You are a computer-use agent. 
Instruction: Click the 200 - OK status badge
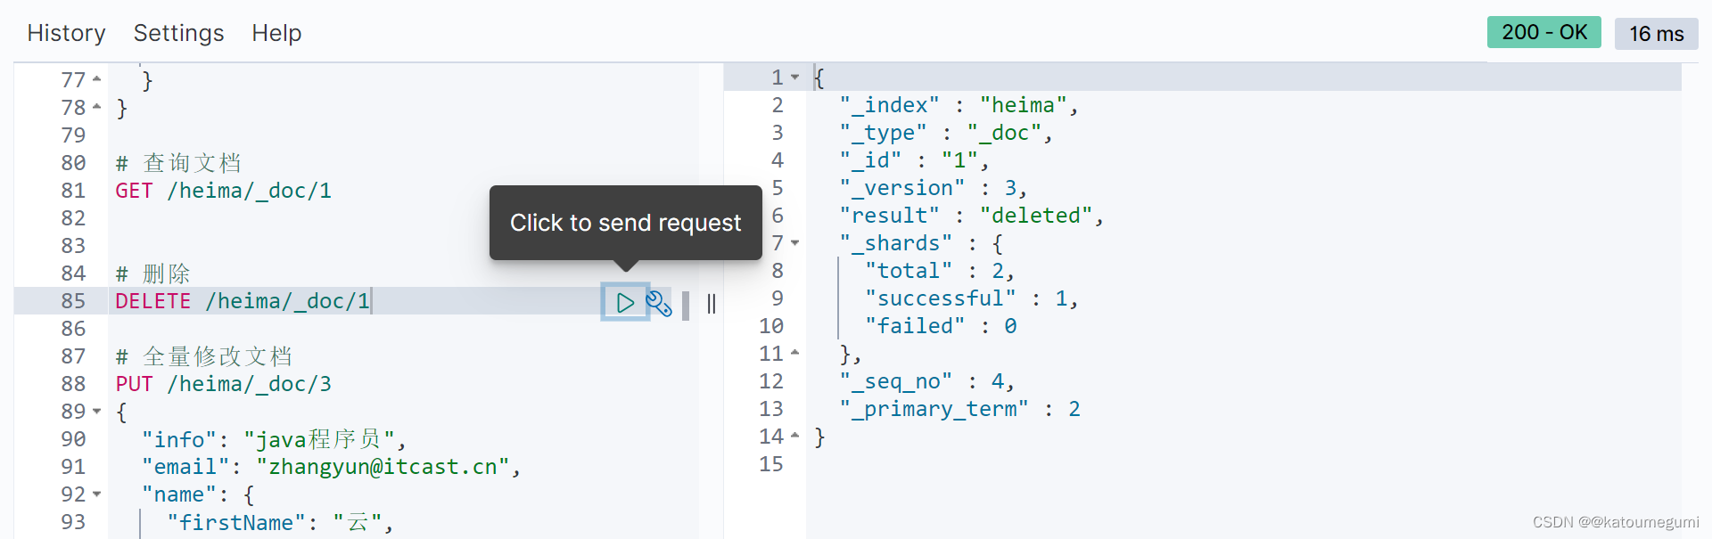point(1543,32)
